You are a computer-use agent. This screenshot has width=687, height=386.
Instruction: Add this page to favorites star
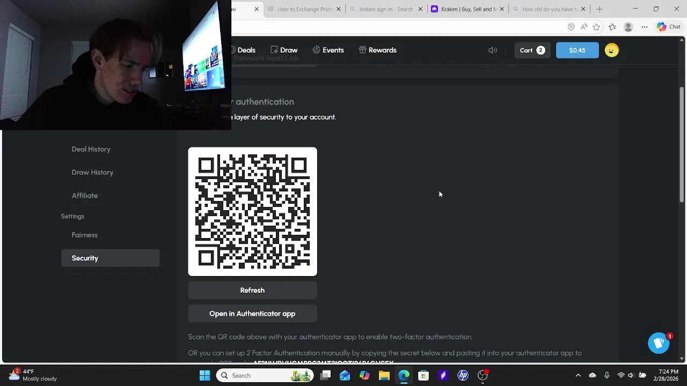tap(596, 27)
